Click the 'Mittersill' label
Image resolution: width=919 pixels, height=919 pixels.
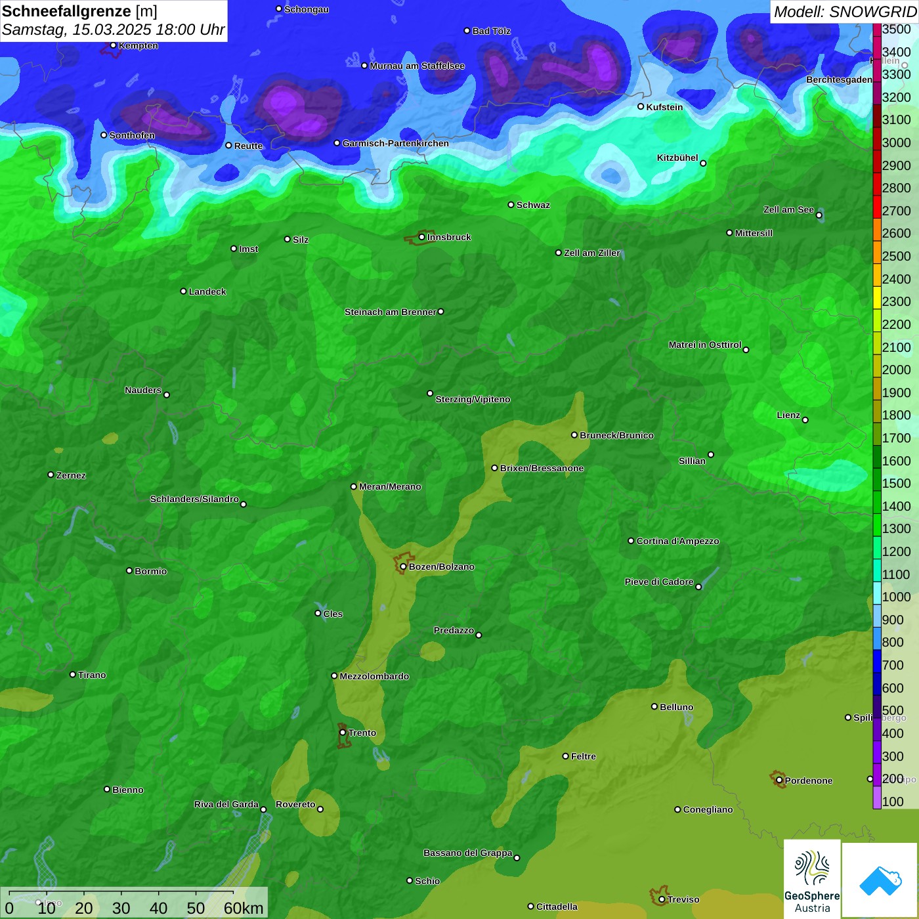(x=754, y=233)
